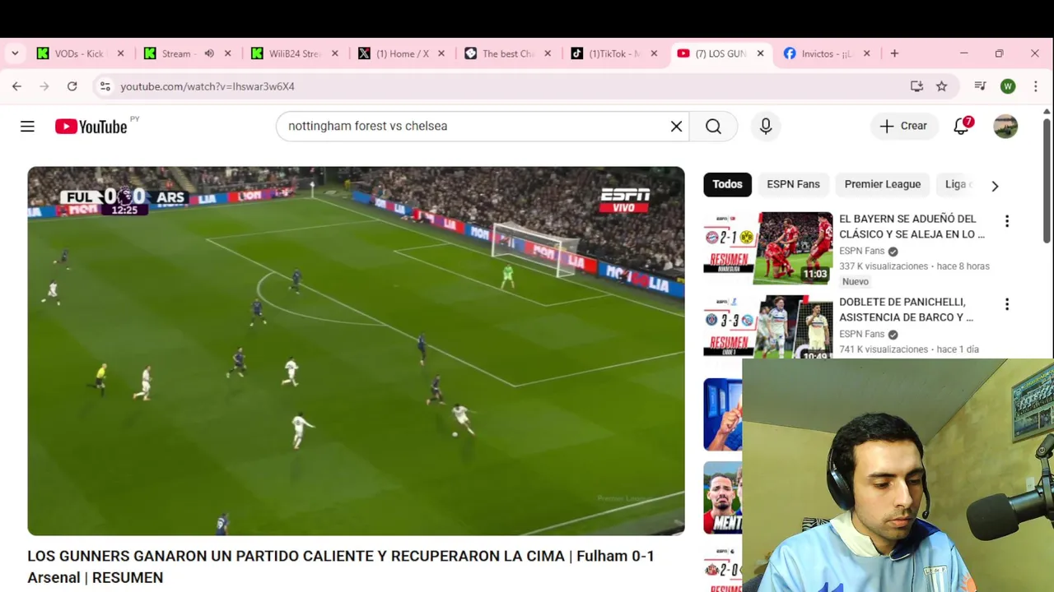Show more filter chips with the right arrow
1054x592 pixels.
pyautogui.click(x=995, y=186)
